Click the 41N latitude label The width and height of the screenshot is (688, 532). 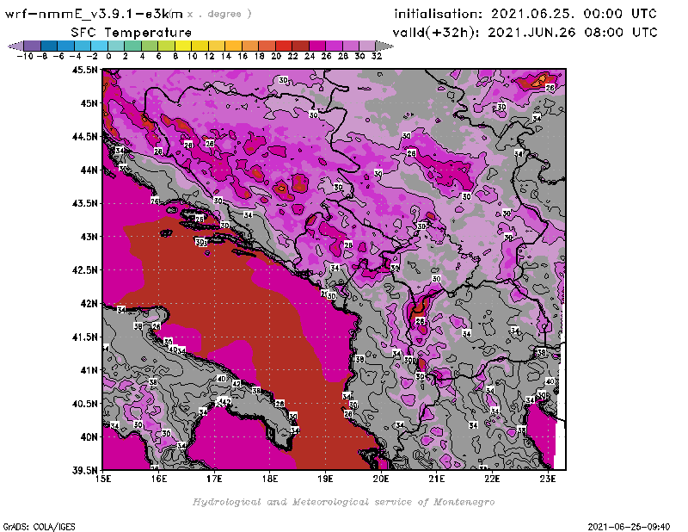click(89, 370)
